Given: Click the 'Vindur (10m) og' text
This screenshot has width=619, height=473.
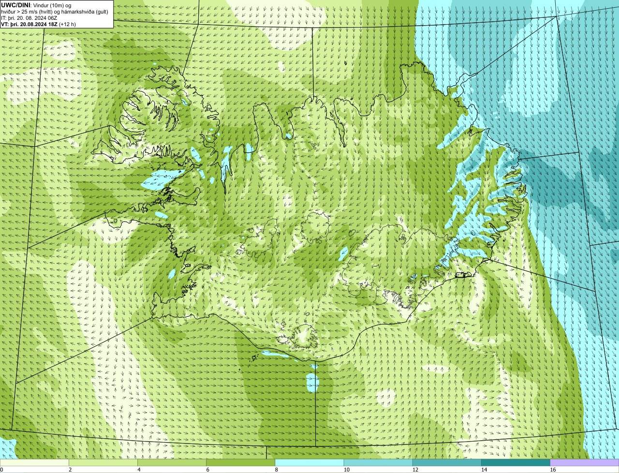Looking at the screenshot, I should point(52,5).
